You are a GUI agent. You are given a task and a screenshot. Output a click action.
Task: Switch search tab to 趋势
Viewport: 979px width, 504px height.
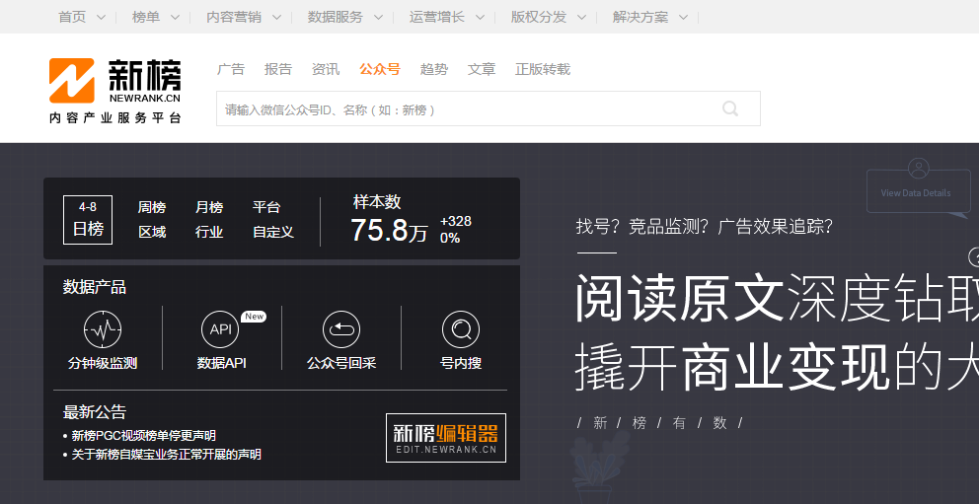[x=434, y=69]
